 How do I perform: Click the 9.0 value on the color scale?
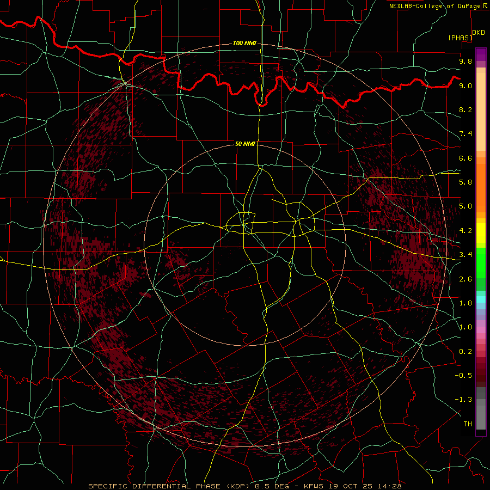coord(465,85)
